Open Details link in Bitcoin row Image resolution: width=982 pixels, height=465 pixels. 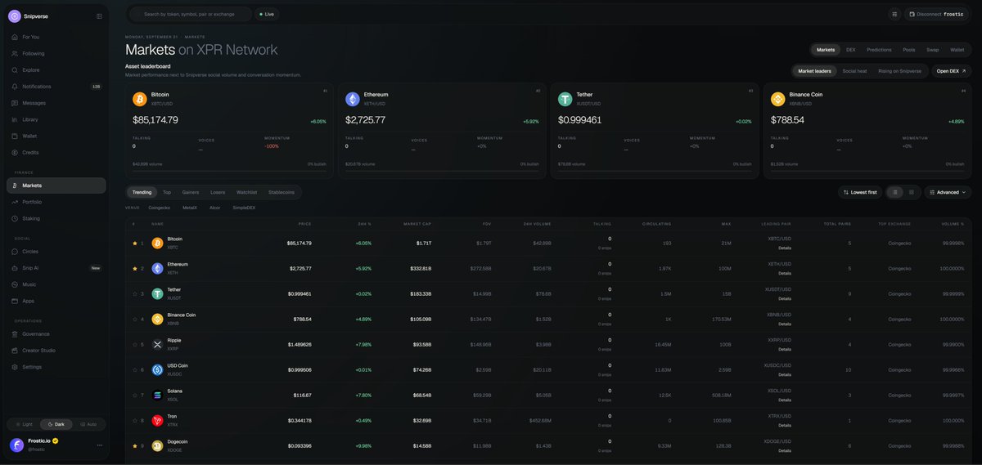(x=785, y=248)
